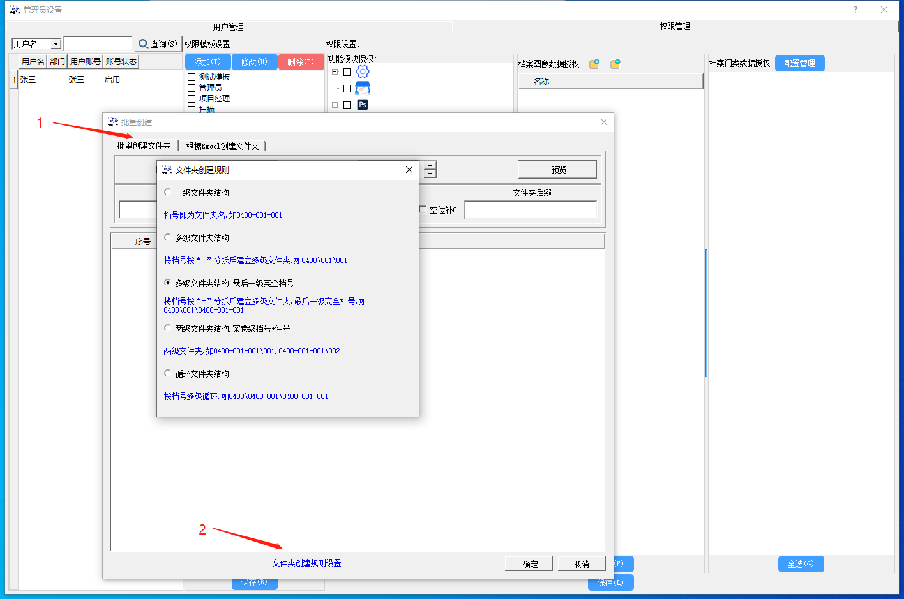Image resolution: width=904 pixels, height=599 pixels.
Task: Click the remove folder icon with minus
Action: tap(615, 64)
